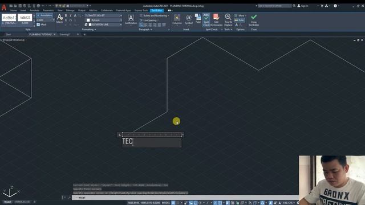Open the Autodesk App Store cart icon
The image size is (365, 205).
click(322, 6)
